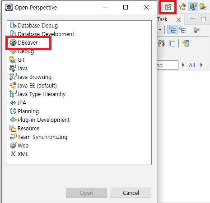The image size is (210, 203).
Task: Expand arrow before All link
Action: [x=183, y=65]
